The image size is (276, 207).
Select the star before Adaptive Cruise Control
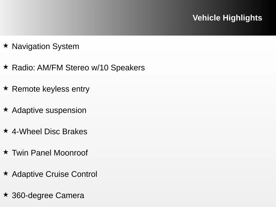pyautogui.click(x=6, y=173)
